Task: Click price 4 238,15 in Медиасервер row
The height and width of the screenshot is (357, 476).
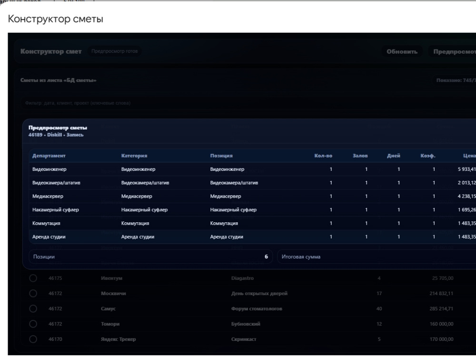Action: 467,196
